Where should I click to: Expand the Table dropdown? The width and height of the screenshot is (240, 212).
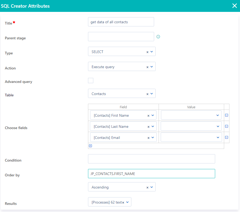(x=152, y=93)
